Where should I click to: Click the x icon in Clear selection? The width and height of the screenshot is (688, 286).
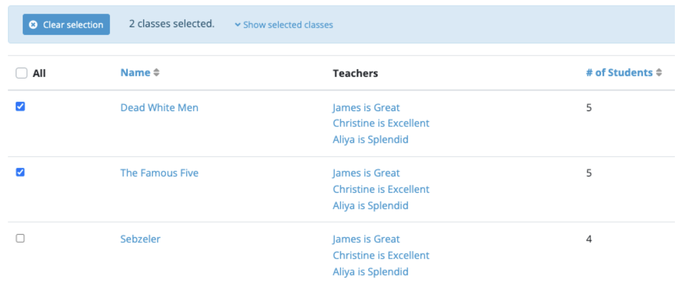coord(33,25)
